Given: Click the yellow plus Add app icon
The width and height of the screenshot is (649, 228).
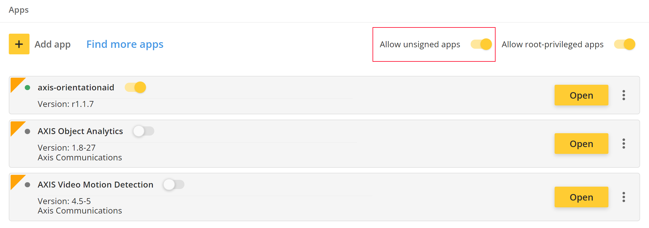Looking at the screenshot, I should tap(19, 44).
